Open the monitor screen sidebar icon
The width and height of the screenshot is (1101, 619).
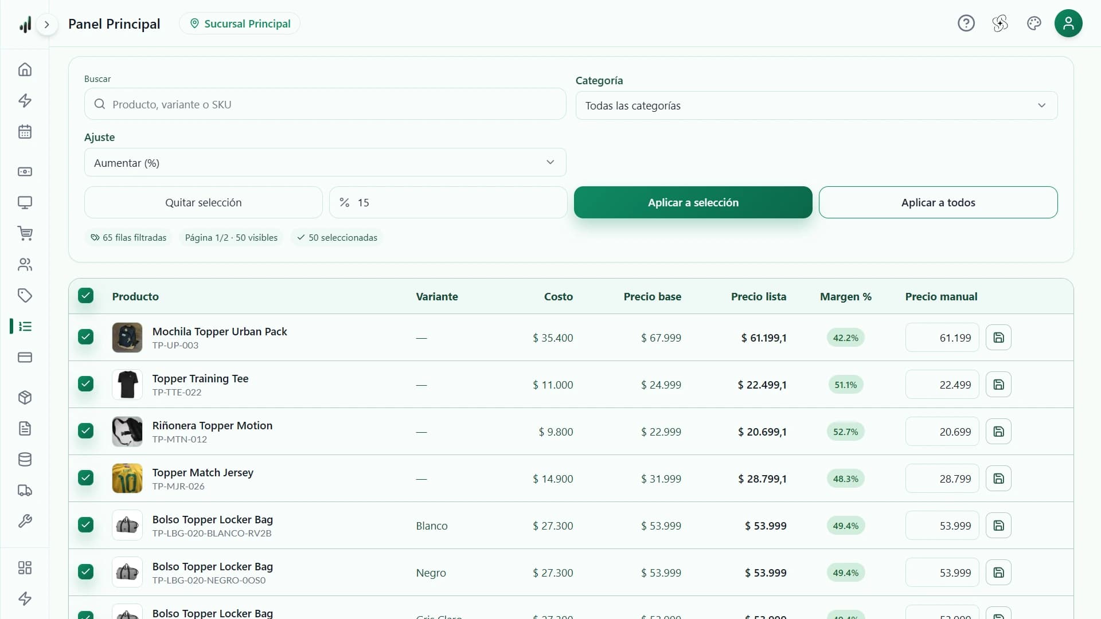coord(25,202)
